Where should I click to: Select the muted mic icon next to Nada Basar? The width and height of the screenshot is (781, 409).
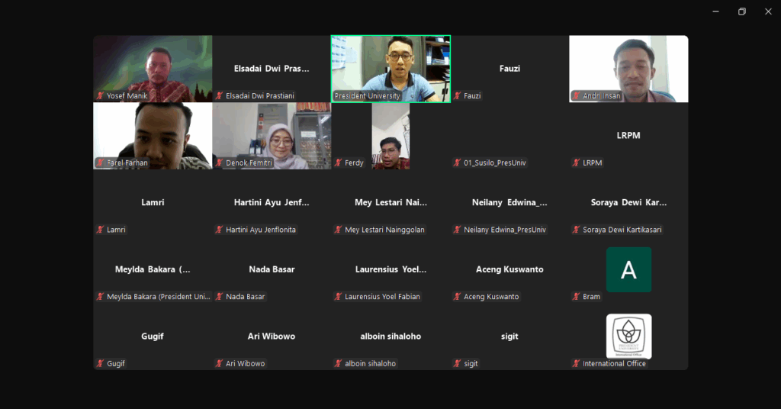(x=220, y=297)
